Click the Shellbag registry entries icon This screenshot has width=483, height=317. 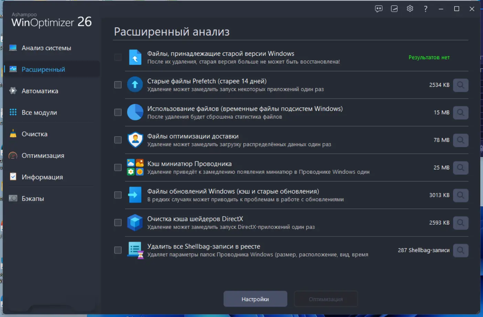(x=135, y=250)
